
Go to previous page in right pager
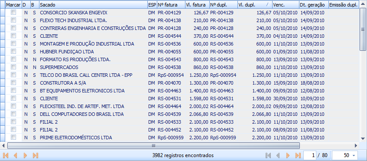click(x=278, y=155)
